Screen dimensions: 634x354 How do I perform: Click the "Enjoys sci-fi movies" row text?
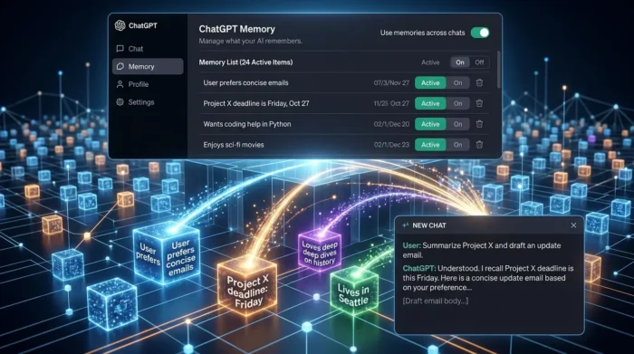pos(234,145)
